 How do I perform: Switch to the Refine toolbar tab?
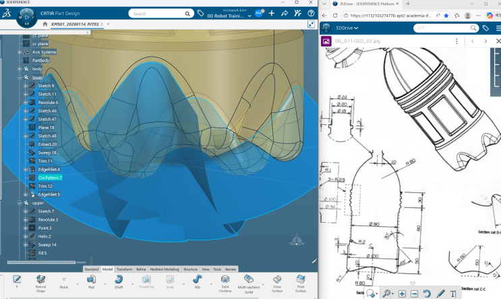(141, 269)
